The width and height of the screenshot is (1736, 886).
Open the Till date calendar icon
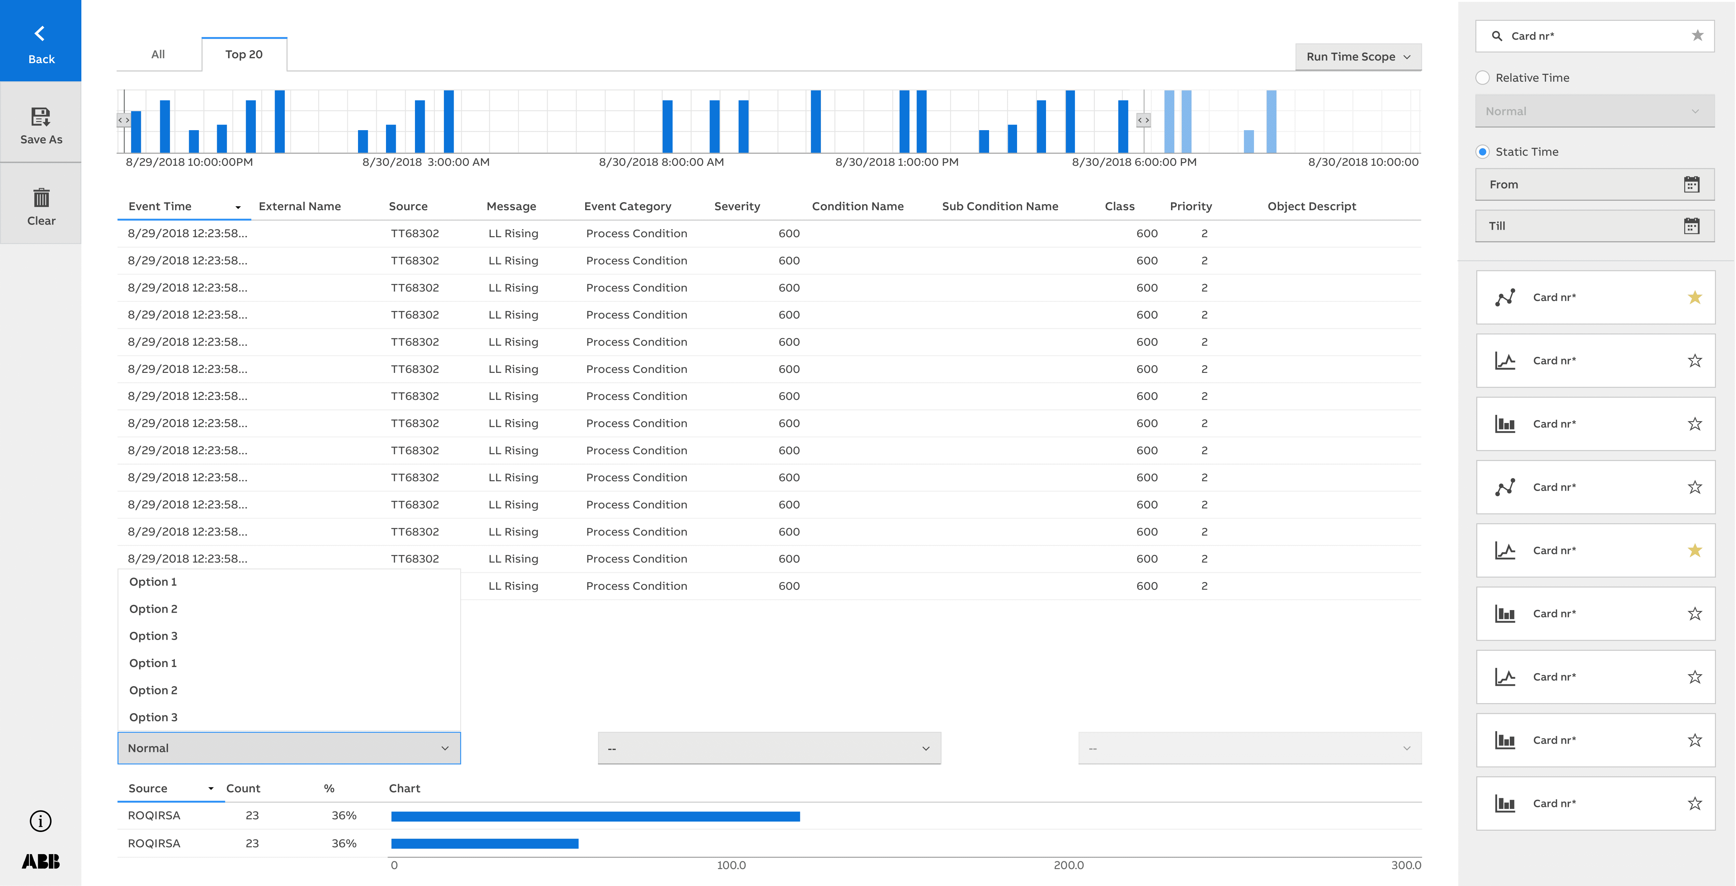coord(1691,226)
